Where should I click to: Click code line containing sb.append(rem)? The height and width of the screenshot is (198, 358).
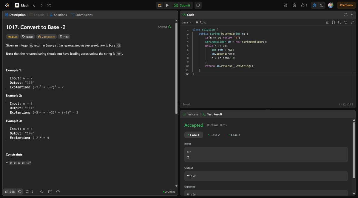coord(223,54)
